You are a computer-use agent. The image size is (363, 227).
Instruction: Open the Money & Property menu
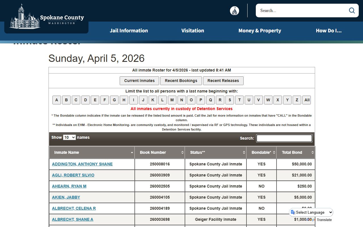click(x=259, y=31)
